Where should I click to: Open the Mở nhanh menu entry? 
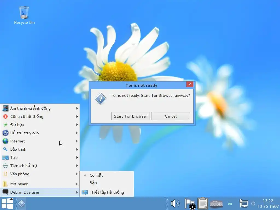point(40,184)
